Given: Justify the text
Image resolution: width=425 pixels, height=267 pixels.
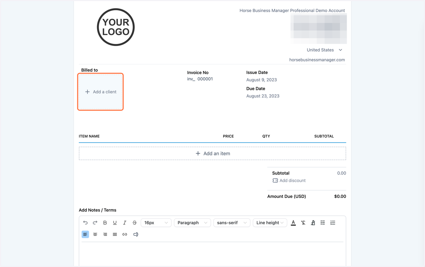Looking at the screenshot, I should pos(115,234).
